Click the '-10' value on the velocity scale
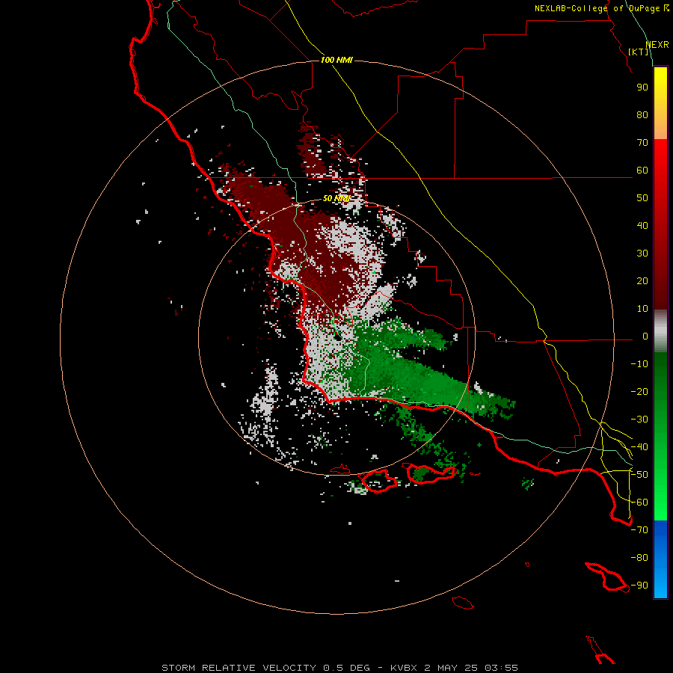 pos(639,364)
